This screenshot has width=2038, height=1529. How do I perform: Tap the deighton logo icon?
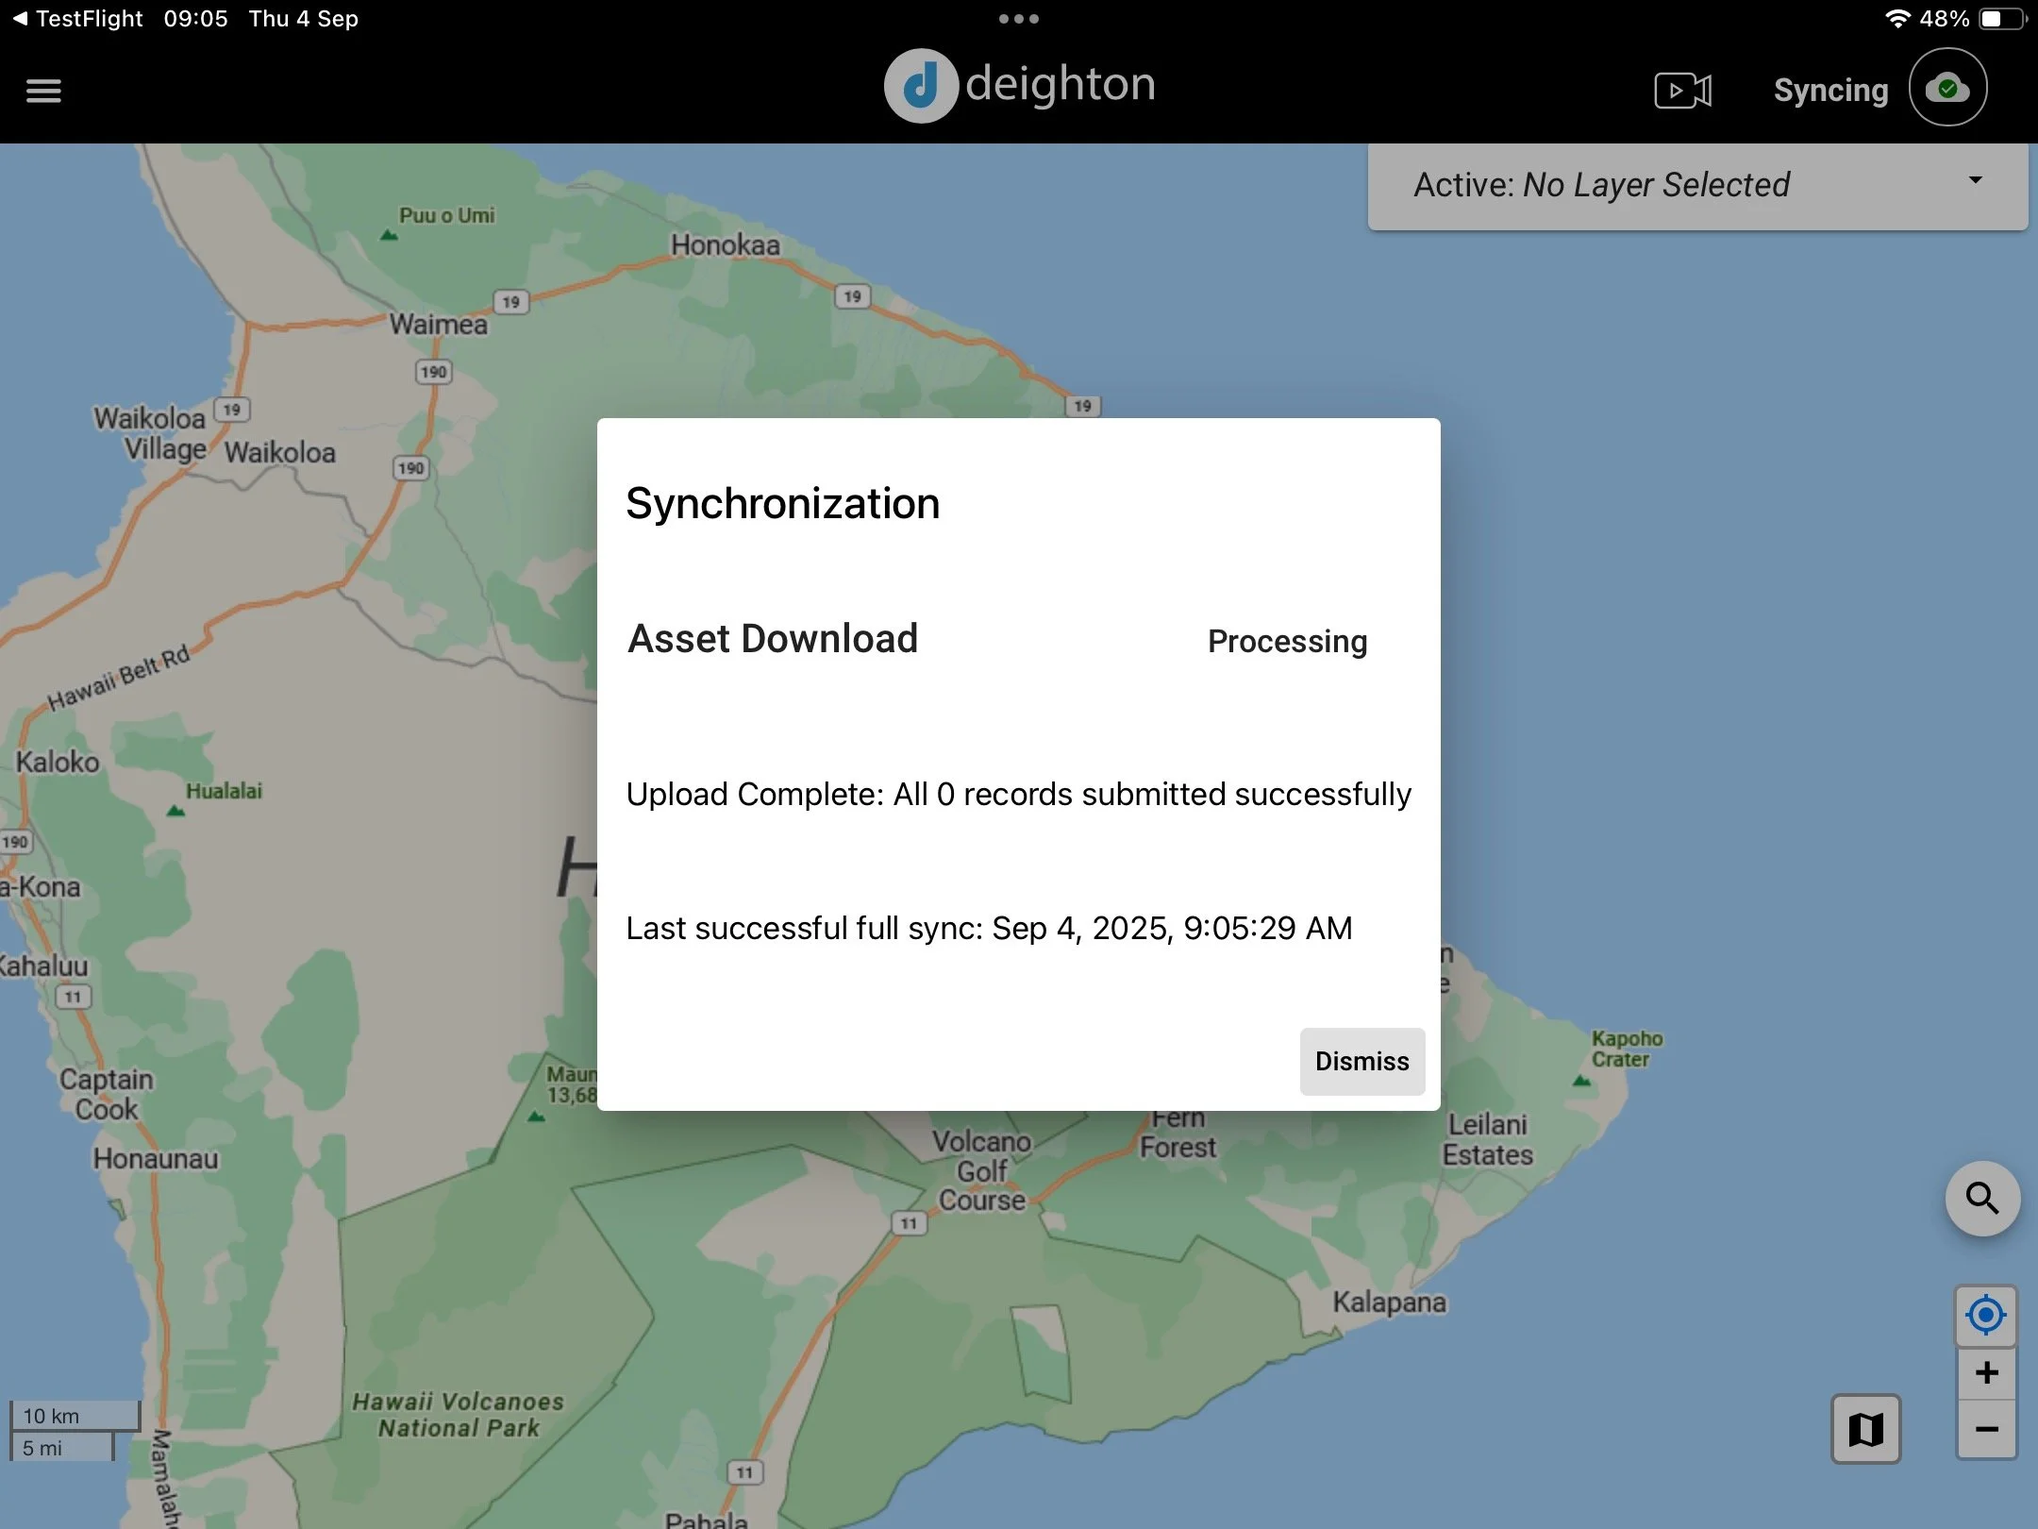921,87
